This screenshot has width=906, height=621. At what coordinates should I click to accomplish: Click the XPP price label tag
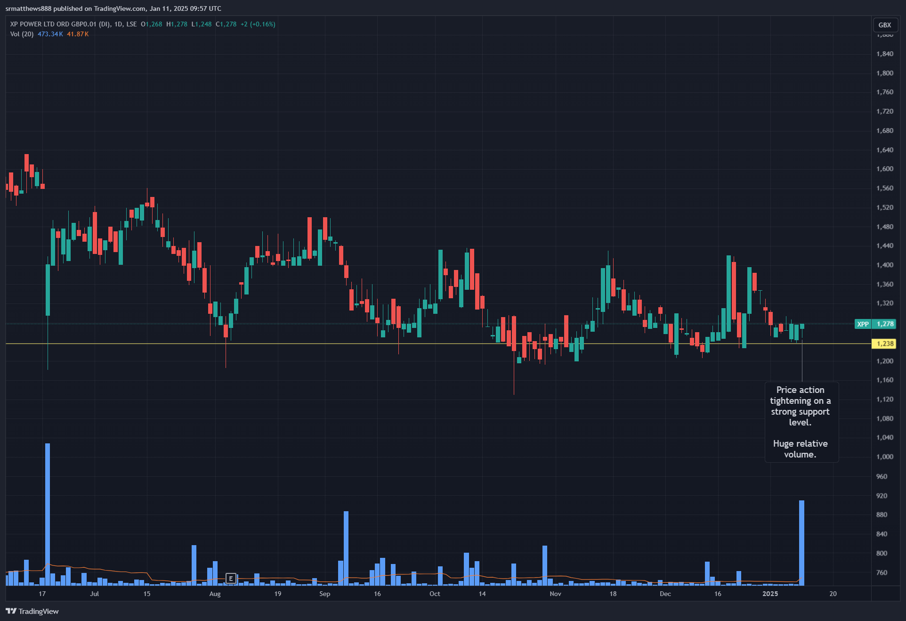863,324
